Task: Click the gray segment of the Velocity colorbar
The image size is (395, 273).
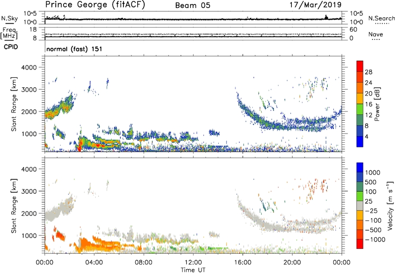Action: (360, 206)
